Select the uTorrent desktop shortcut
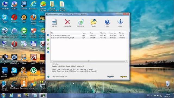 click(x=33, y=72)
